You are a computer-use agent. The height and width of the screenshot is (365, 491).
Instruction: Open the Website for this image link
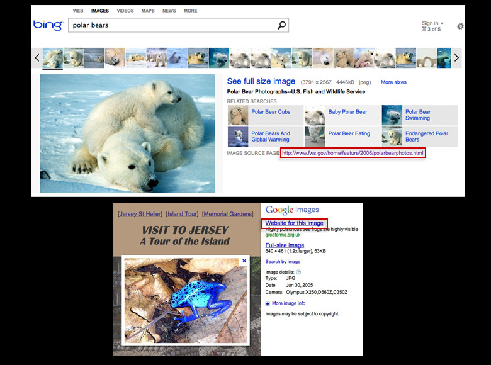point(295,223)
